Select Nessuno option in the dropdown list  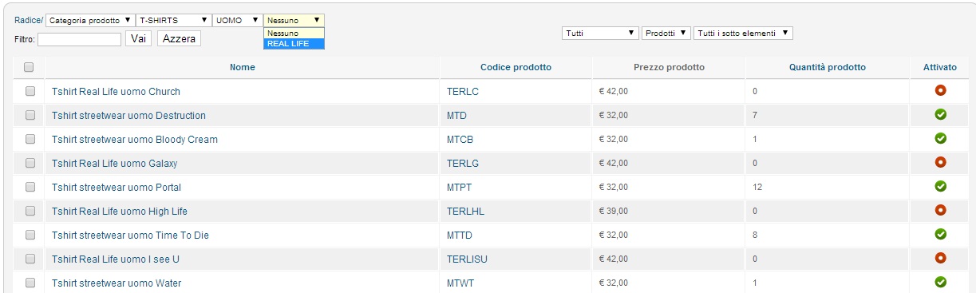click(294, 34)
